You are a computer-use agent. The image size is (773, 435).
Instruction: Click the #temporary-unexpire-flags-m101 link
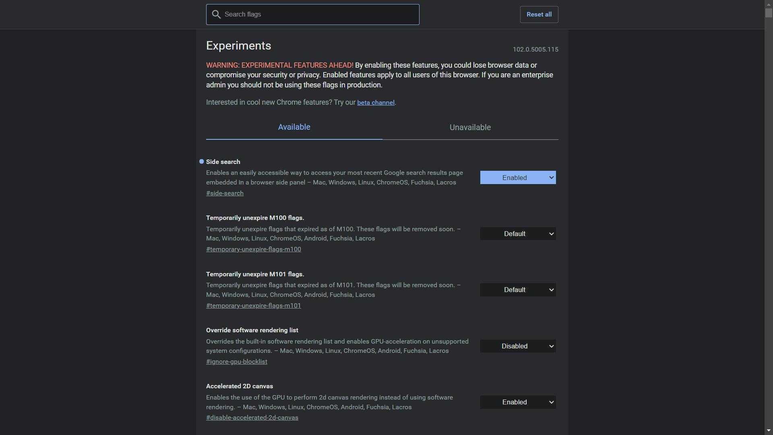click(253, 306)
